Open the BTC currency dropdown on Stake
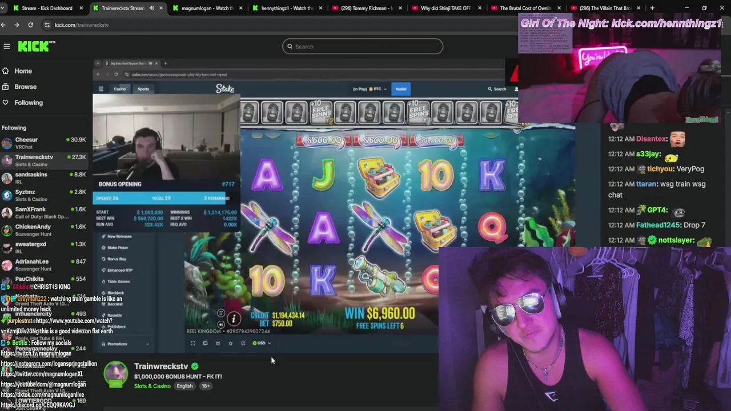The image size is (731, 411). [377, 89]
